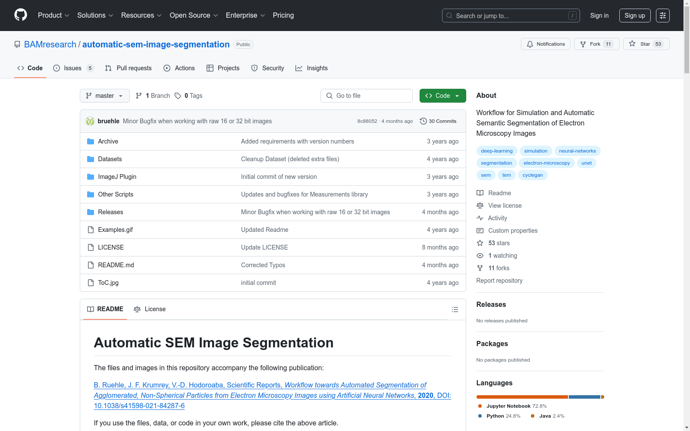Switch to the Pull requests tab
Image resolution: width=690 pixels, height=431 pixels.
point(129,68)
